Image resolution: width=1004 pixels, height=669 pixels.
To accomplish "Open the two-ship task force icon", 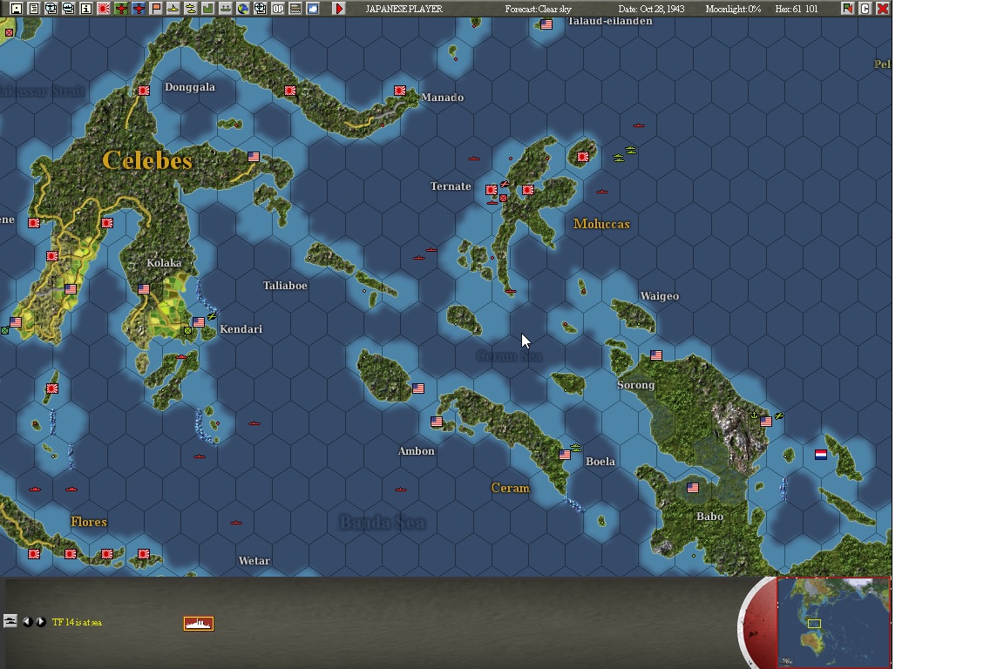I will click(190, 9).
